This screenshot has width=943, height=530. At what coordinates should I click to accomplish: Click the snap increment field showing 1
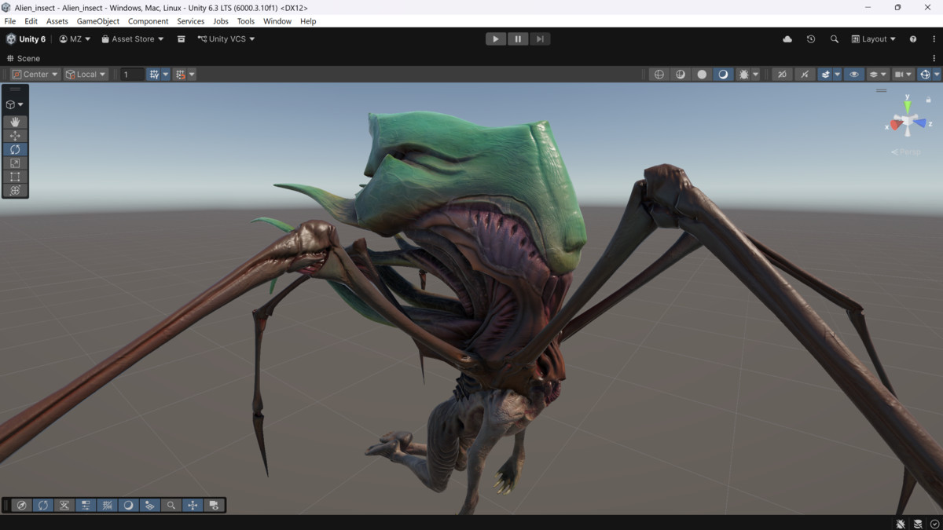point(131,74)
